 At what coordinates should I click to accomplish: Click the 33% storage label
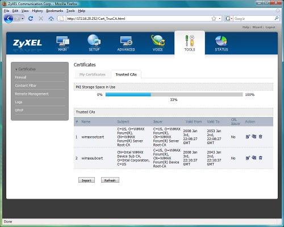tap(174, 100)
